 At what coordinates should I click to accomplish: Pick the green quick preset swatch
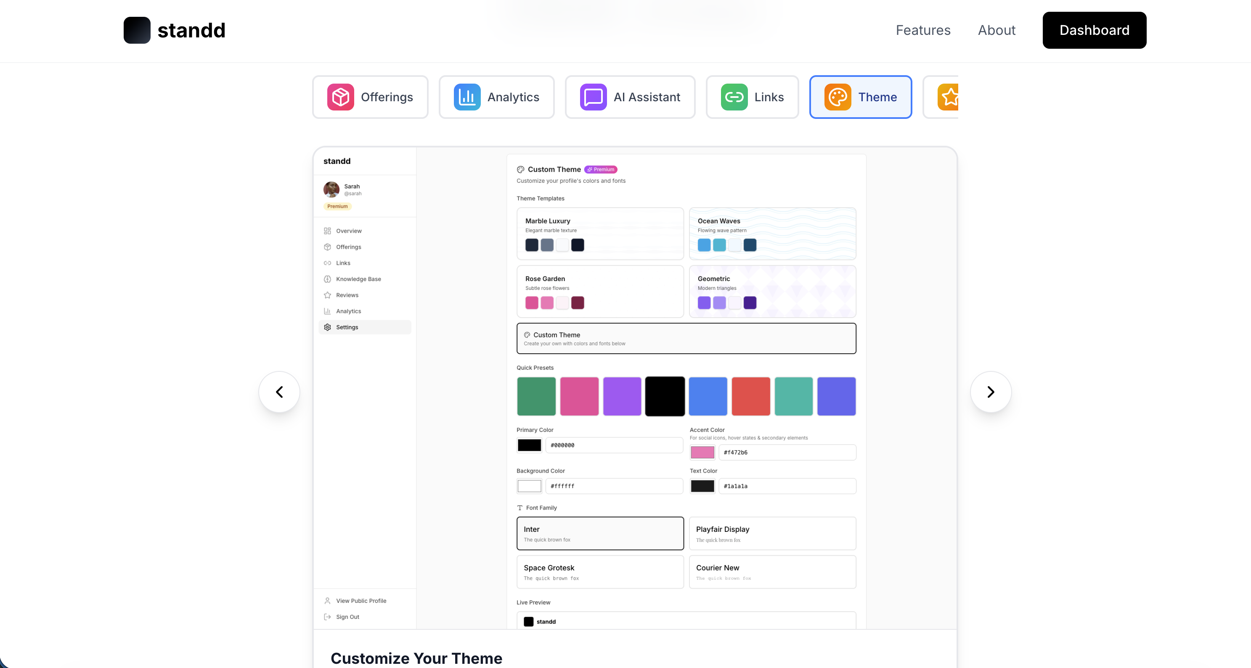pos(535,396)
